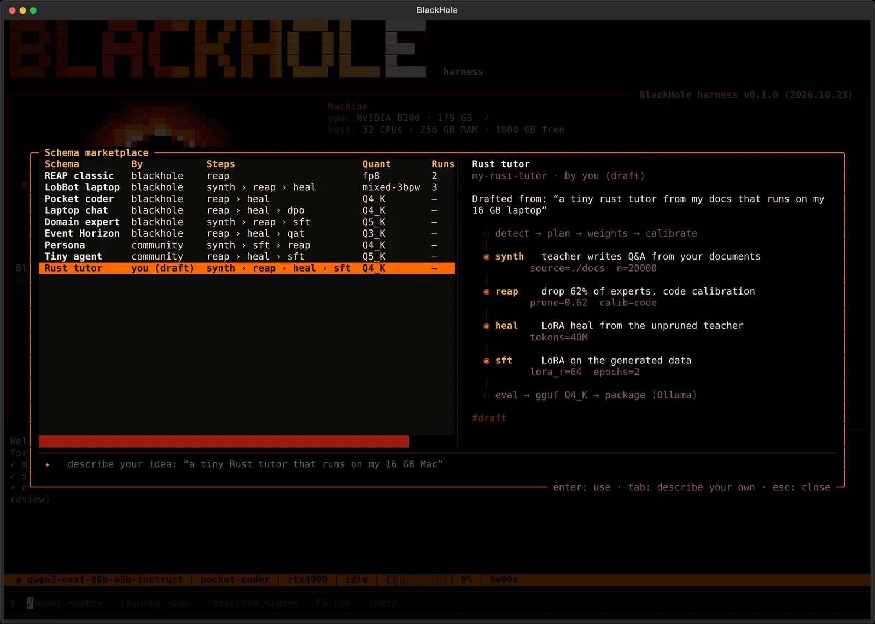Click the 'enter: use' hint
Image resolution: width=875 pixels, height=624 pixels.
pyautogui.click(x=582, y=487)
